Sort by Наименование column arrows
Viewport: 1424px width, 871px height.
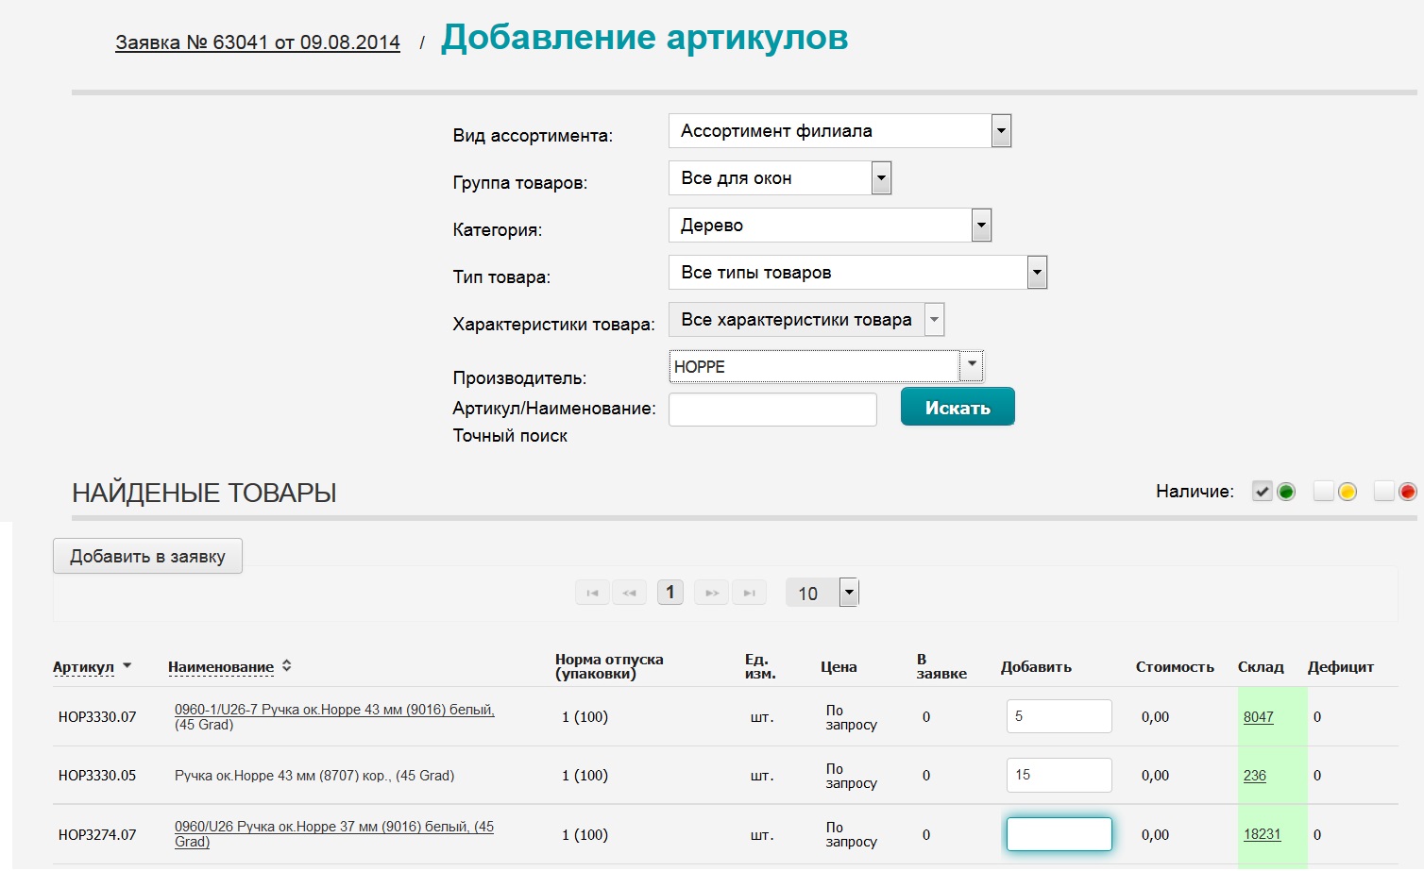point(287,666)
